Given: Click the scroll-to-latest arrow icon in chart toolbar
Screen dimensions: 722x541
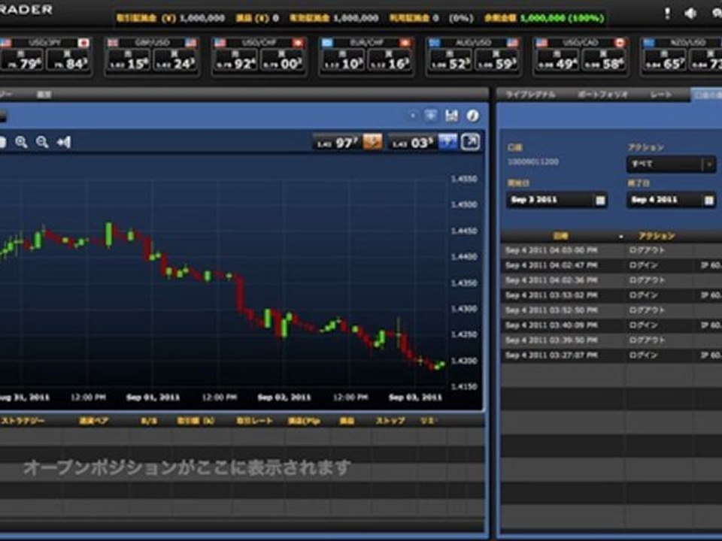Looking at the screenshot, I should click(64, 142).
